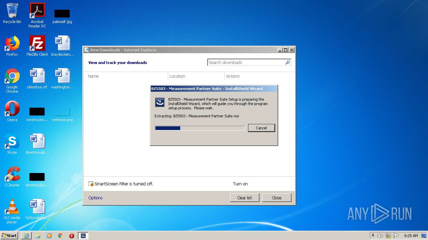Show hidden tray icons arrow

coord(373,236)
